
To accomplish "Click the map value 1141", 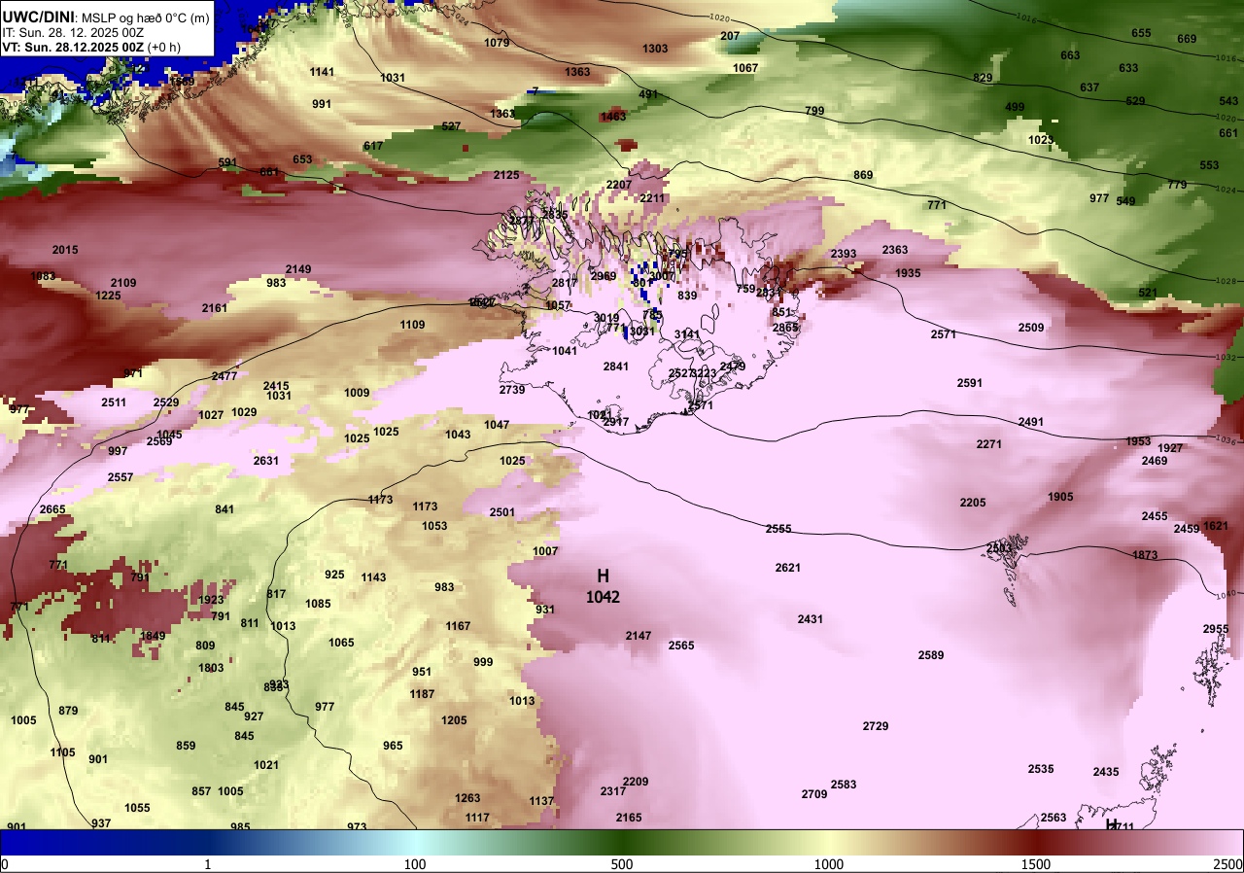I will click(322, 72).
